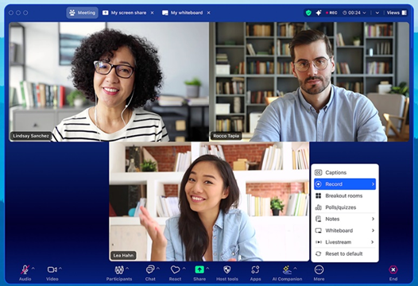Open Host tools shield icon
The image size is (418, 286).
pos(227,270)
